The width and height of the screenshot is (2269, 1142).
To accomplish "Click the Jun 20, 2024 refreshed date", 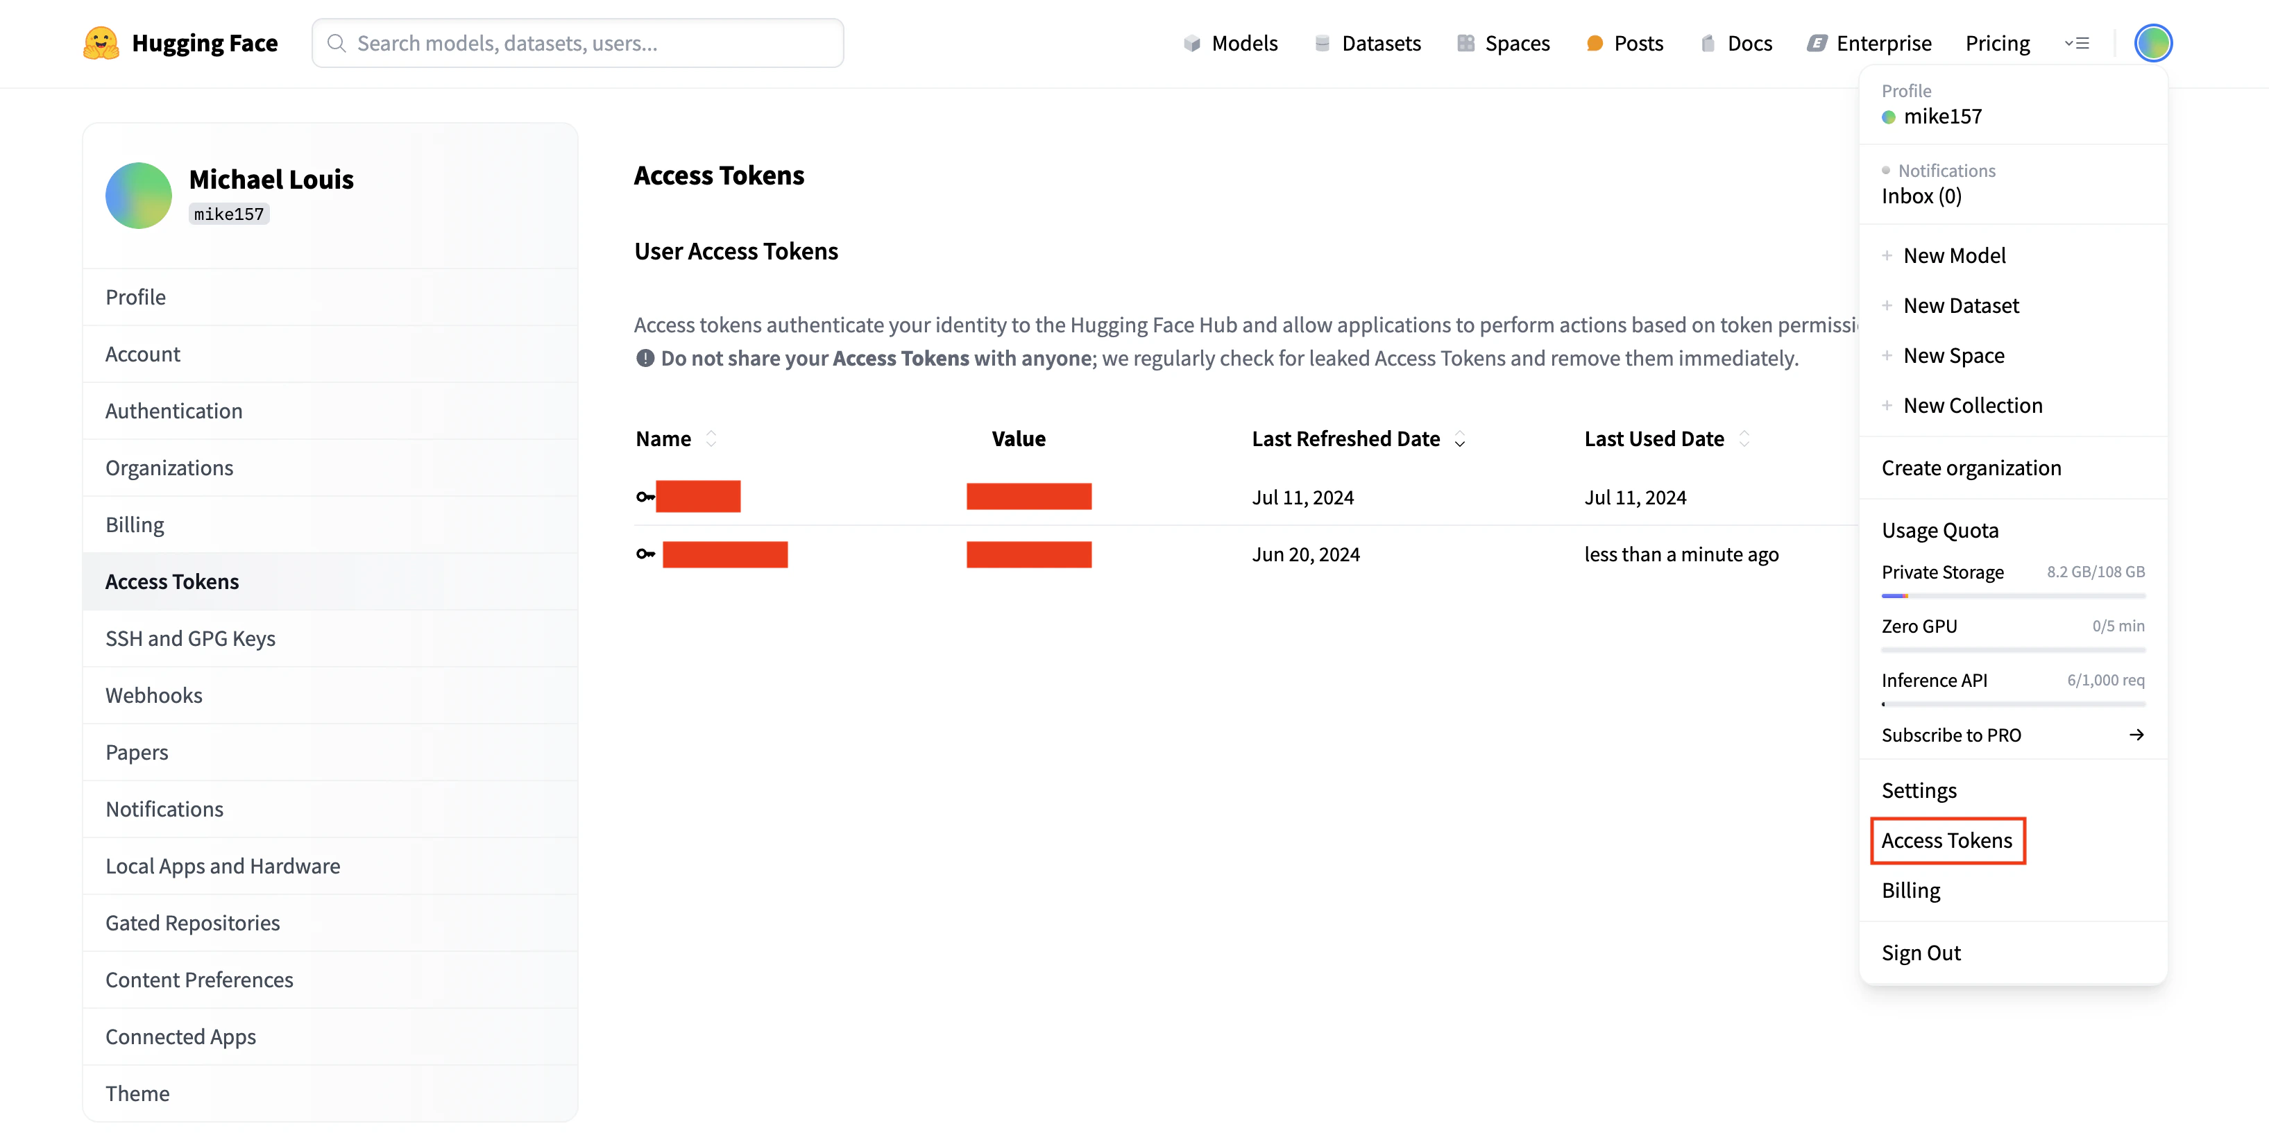I will coord(1305,555).
